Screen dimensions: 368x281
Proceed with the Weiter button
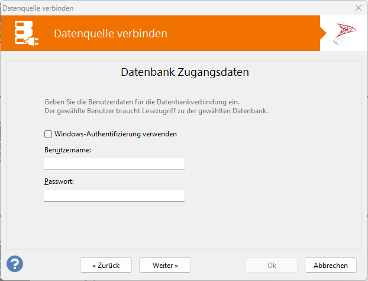165,265
